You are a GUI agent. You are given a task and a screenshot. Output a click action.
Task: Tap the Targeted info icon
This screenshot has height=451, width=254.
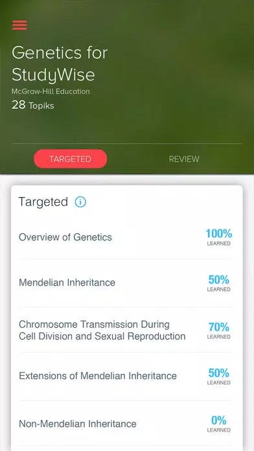point(80,202)
